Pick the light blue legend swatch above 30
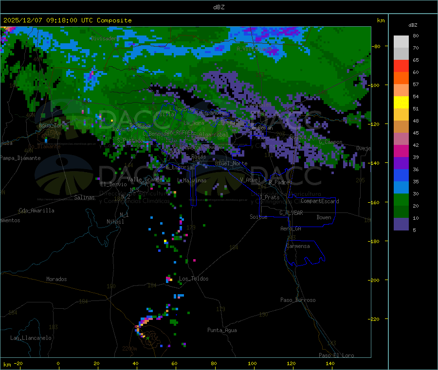The image size is (438, 370). (x=401, y=188)
